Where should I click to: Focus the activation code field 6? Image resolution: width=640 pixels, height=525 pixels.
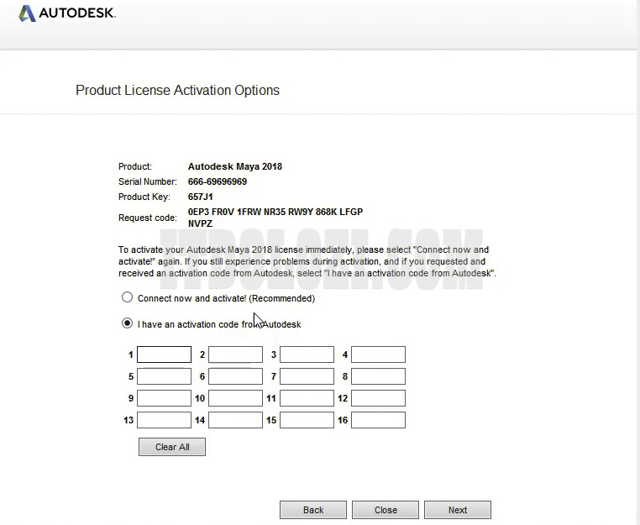pyautogui.click(x=235, y=376)
